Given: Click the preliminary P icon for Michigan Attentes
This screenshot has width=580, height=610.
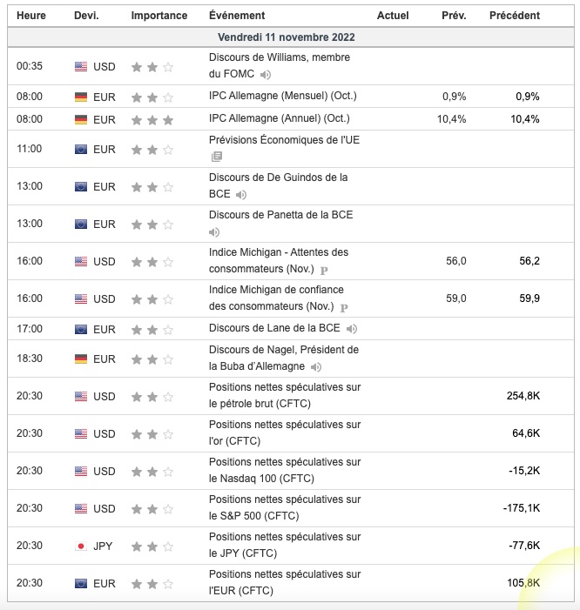Looking at the screenshot, I should [x=324, y=270].
